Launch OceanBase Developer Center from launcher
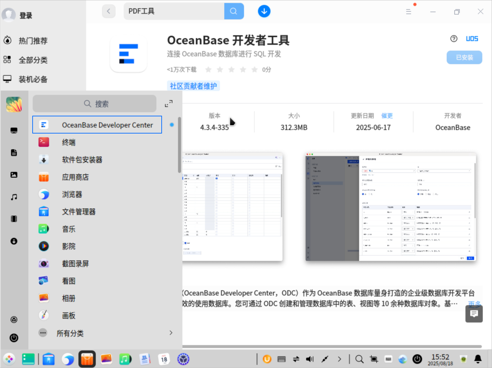The height and width of the screenshot is (368, 492). (x=97, y=125)
